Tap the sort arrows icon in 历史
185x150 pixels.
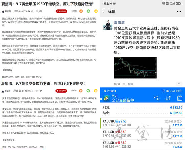point(168,98)
